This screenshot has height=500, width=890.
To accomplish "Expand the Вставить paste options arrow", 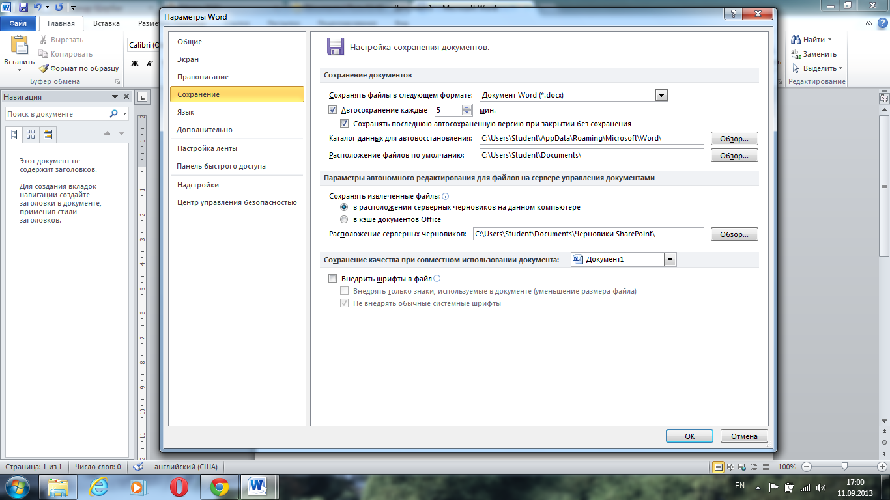I will 20,70.
